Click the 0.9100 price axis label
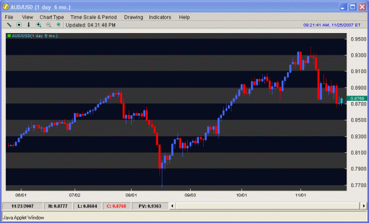369x223 pixels. coord(358,71)
